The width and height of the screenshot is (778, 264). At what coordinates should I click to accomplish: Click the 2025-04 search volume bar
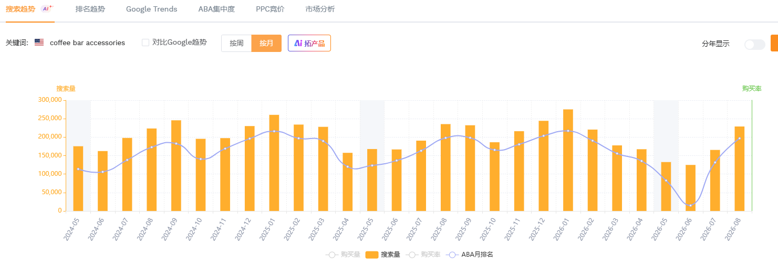(348, 182)
